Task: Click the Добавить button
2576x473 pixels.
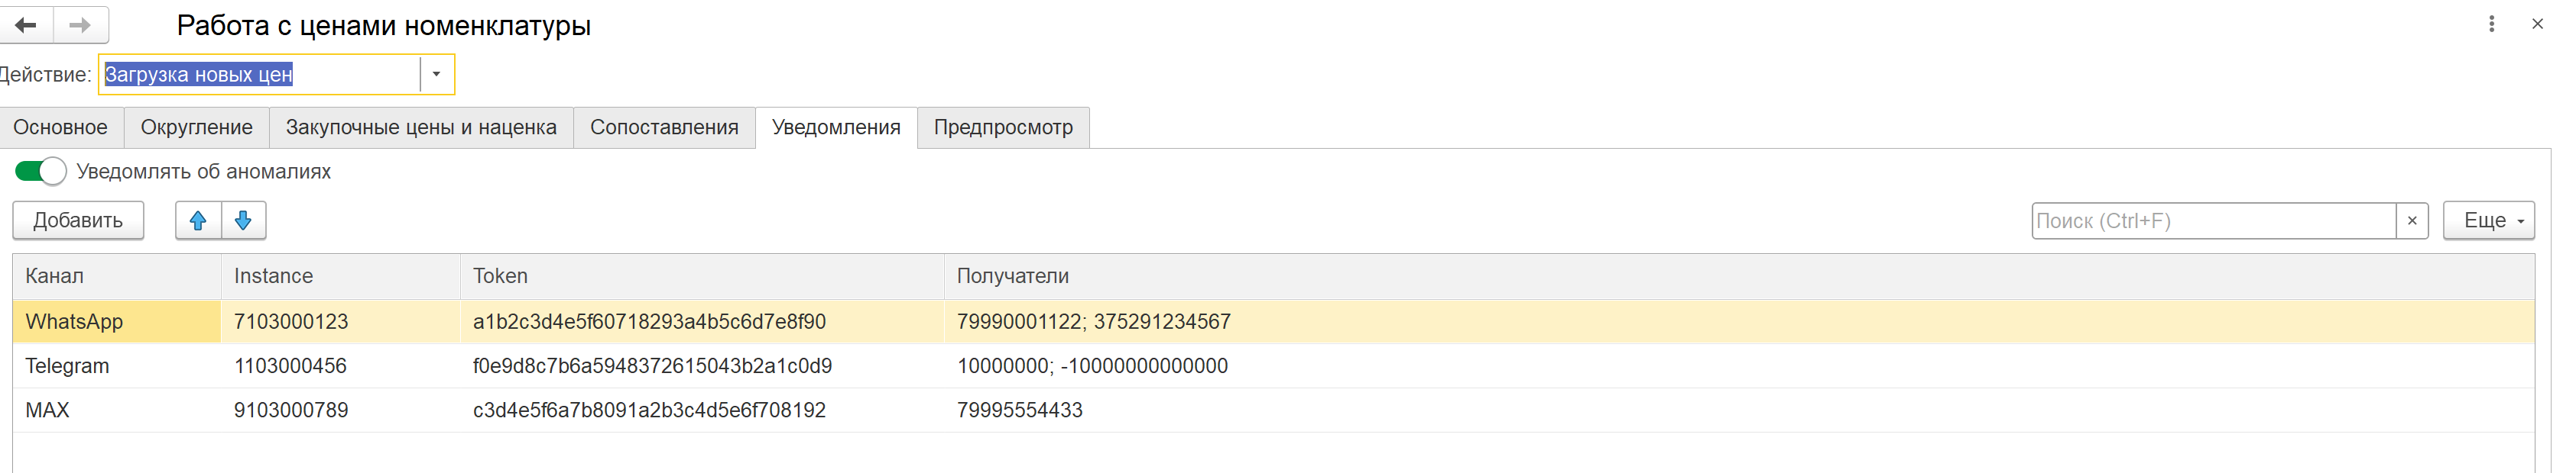Action: [x=78, y=220]
